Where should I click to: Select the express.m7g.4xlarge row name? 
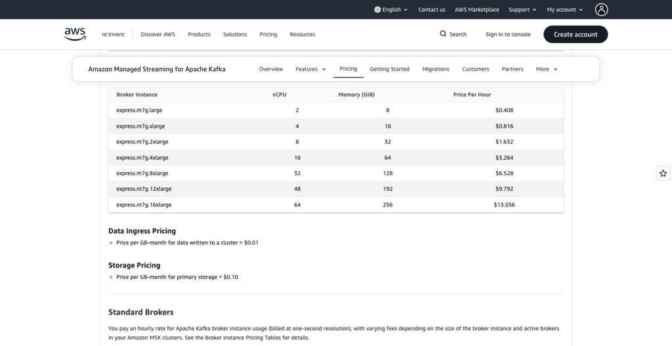click(x=142, y=157)
